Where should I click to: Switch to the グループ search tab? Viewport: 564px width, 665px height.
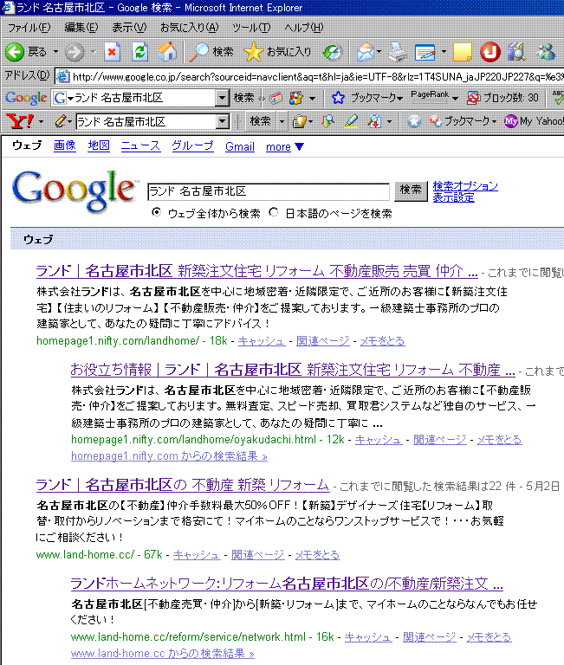[x=192, y=146]
